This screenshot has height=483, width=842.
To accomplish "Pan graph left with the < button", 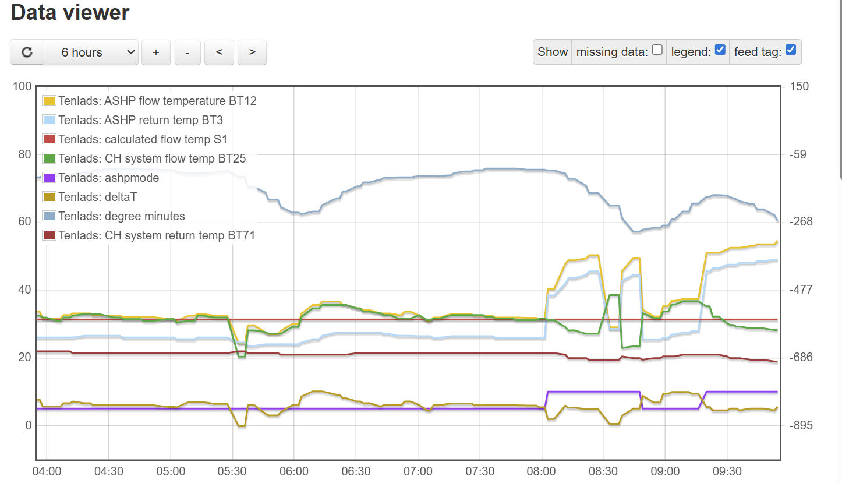I will tap(220, 52).
